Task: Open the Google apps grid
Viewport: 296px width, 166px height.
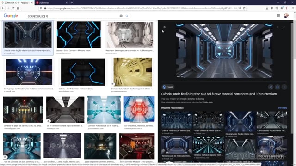Action: [x=278, y=15]
